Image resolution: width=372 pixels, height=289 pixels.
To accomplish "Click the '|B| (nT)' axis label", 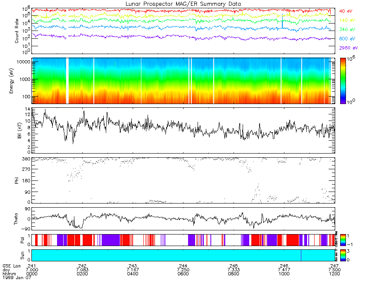I will [19, 130].
